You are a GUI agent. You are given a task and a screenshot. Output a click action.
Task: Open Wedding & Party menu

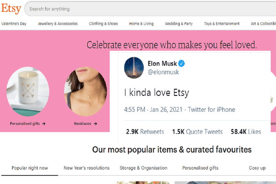(179, 24)
